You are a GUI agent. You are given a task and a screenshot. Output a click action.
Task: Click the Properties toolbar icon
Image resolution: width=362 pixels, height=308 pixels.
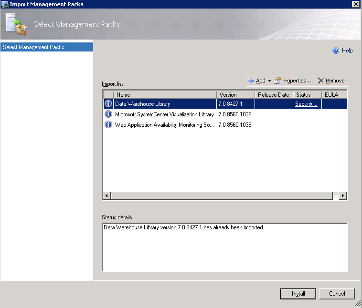click(277, 81)
